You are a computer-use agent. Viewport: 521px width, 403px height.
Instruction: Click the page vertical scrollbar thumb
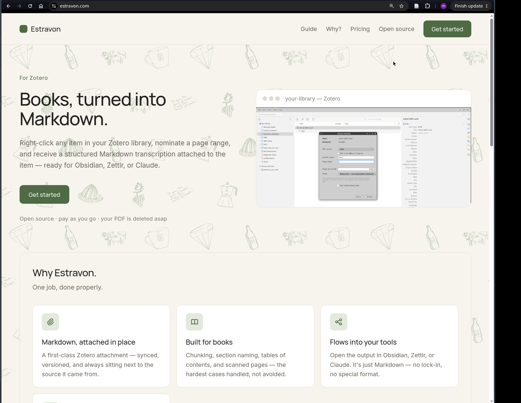(491, 82)
